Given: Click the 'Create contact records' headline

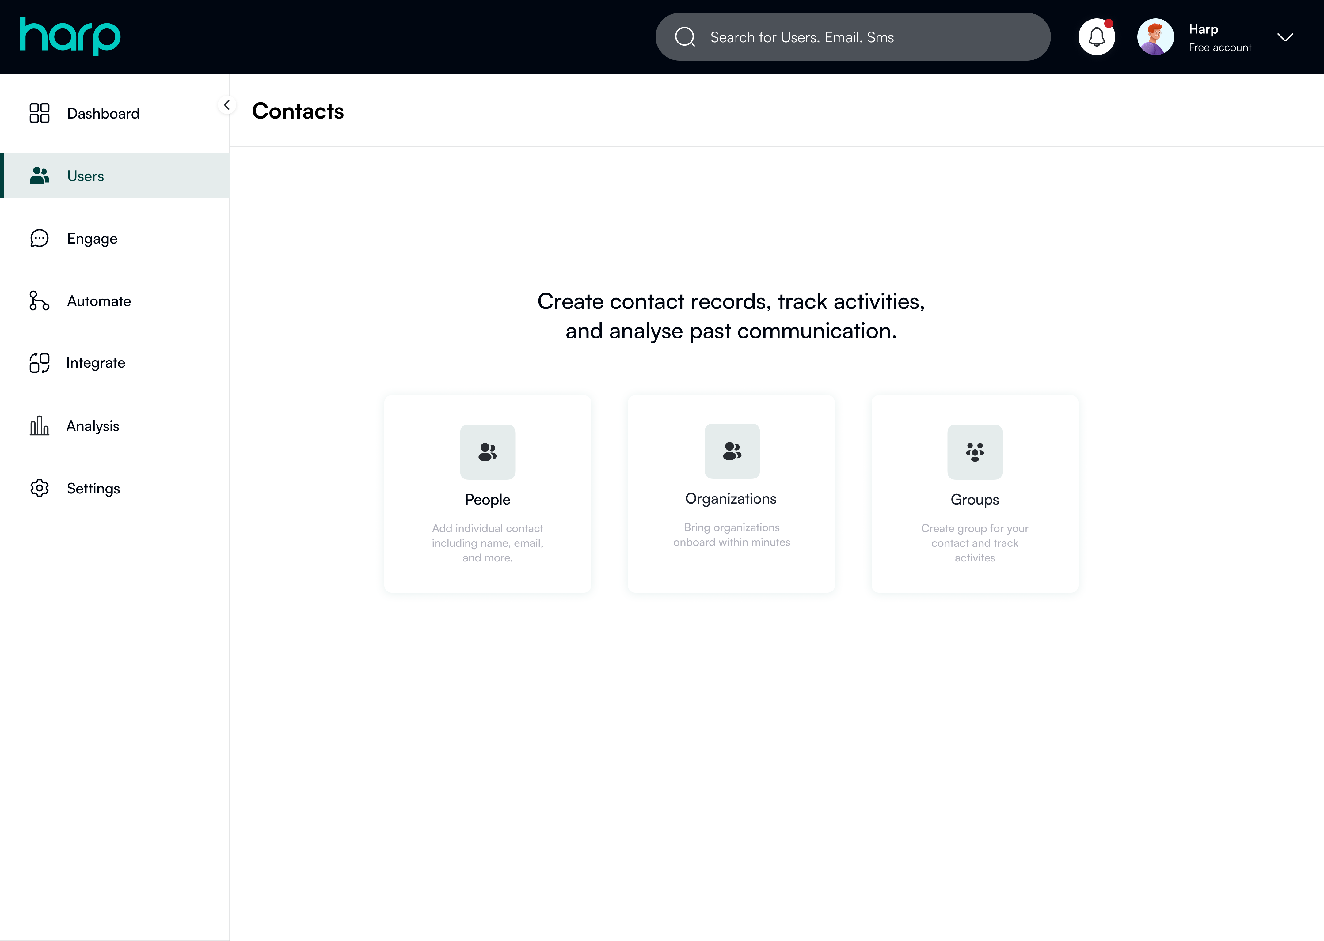Looking at the screenshot, I should pos(731,316).
